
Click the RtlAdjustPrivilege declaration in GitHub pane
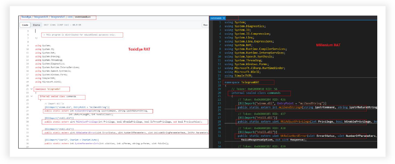[x=123, y=122]
